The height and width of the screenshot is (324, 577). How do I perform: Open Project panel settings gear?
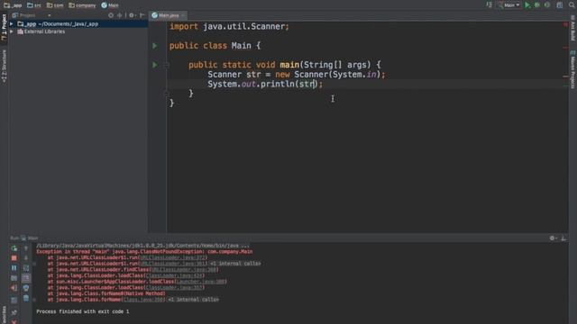coord(132,15)
